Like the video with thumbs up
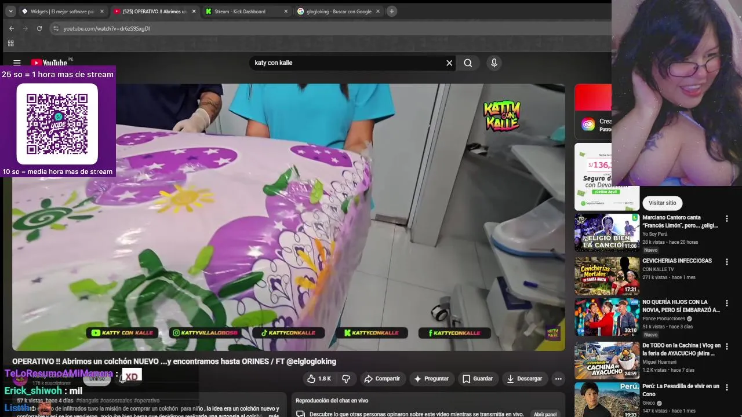 (x=319, y=379)
